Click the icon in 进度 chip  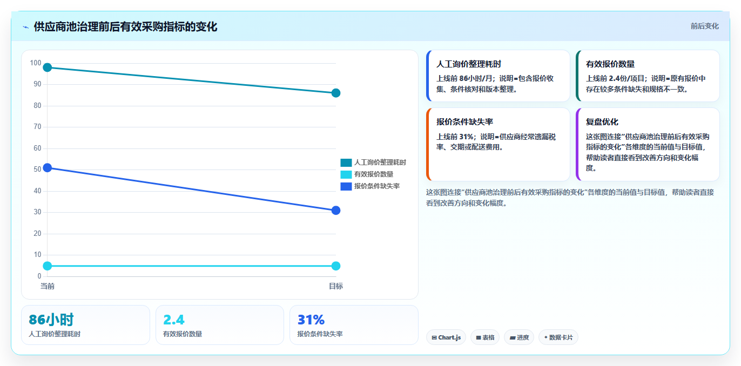tap(512, 338)
